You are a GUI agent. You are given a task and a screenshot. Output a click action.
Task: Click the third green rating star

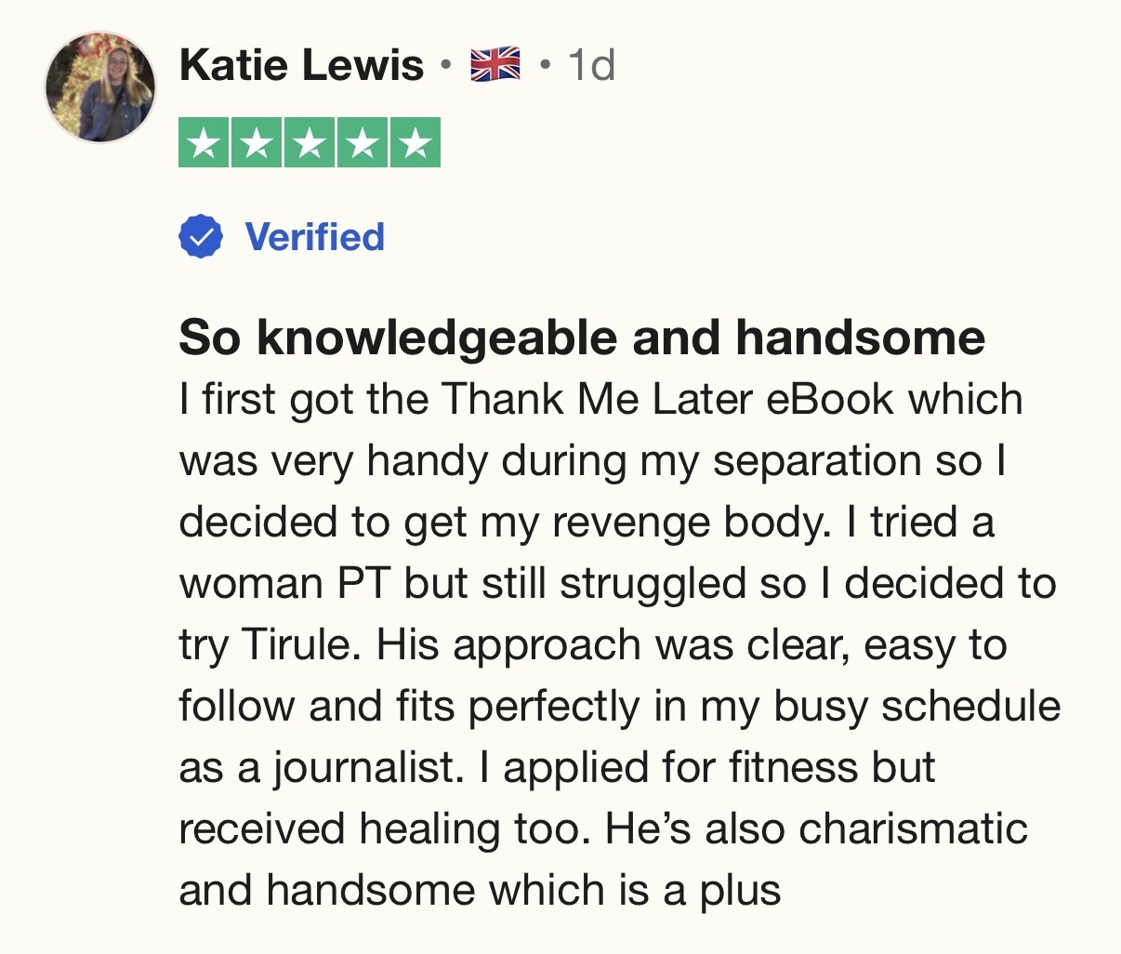(310, 143)
